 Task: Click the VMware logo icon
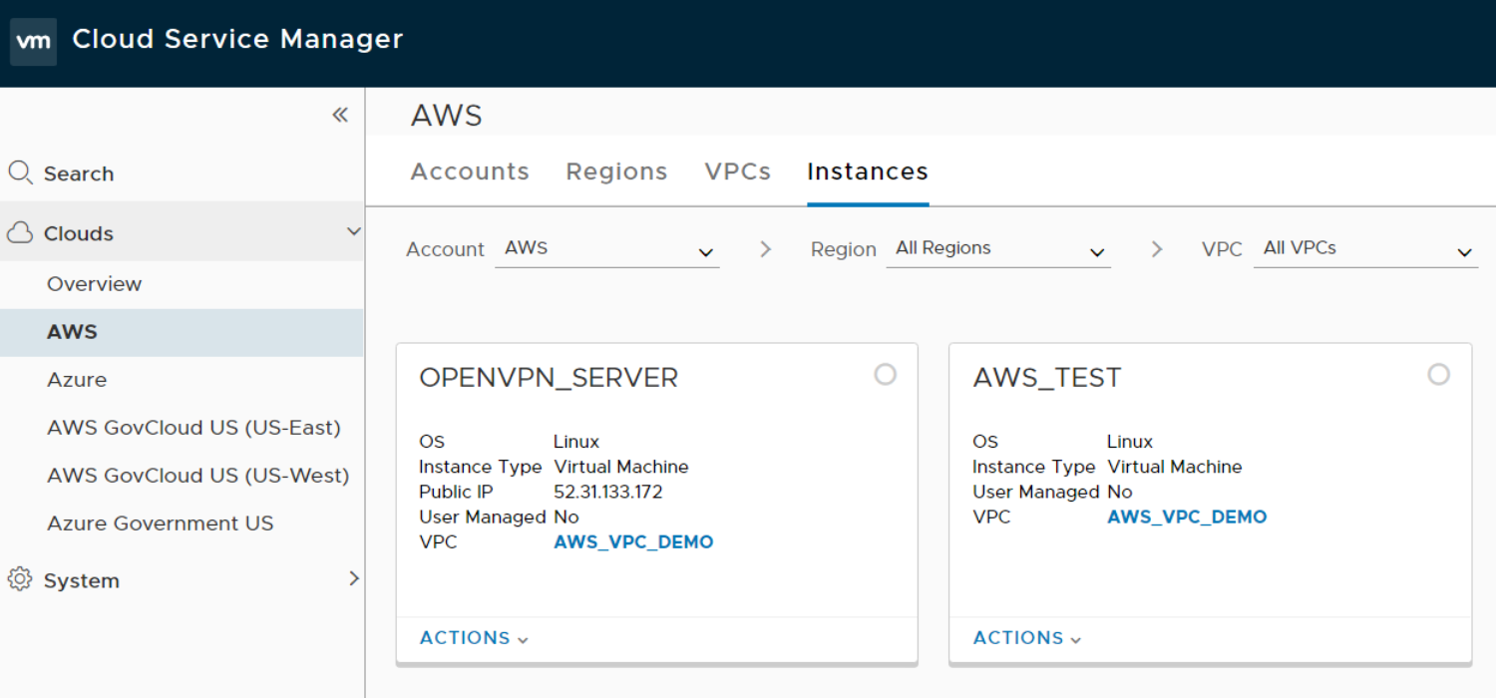click(33, 41)
